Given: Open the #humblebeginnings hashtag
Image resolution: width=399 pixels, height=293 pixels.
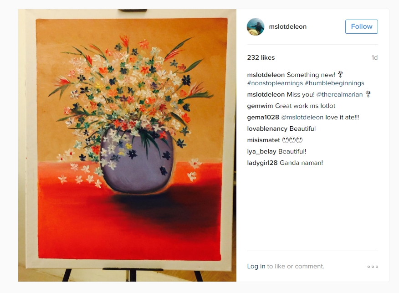Looking at the screenshot, I should point(334,83).
